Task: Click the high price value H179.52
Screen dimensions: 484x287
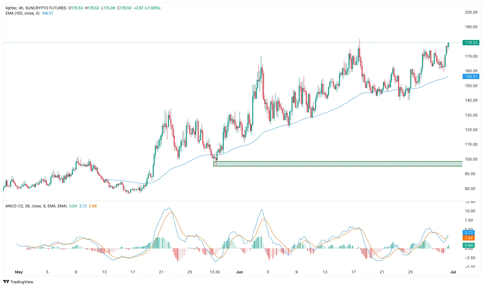Action: 92,8
